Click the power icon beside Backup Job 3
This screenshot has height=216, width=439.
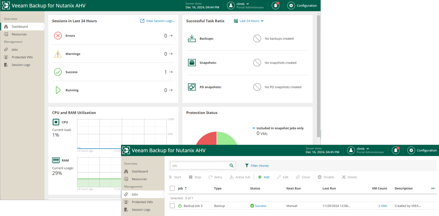click(180, 206)
